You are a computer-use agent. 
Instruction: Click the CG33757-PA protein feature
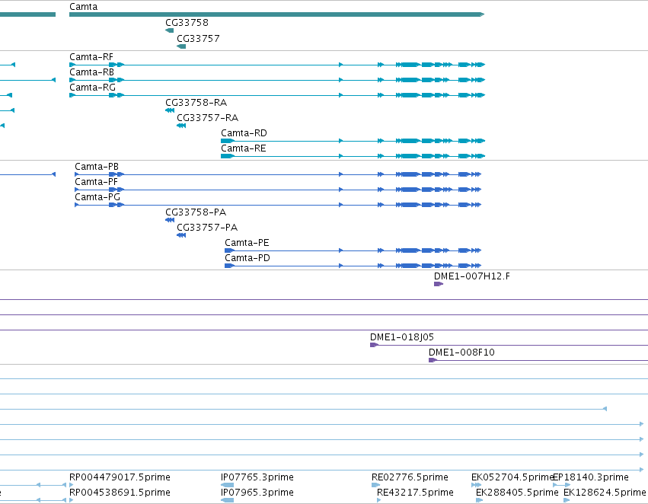181,235
